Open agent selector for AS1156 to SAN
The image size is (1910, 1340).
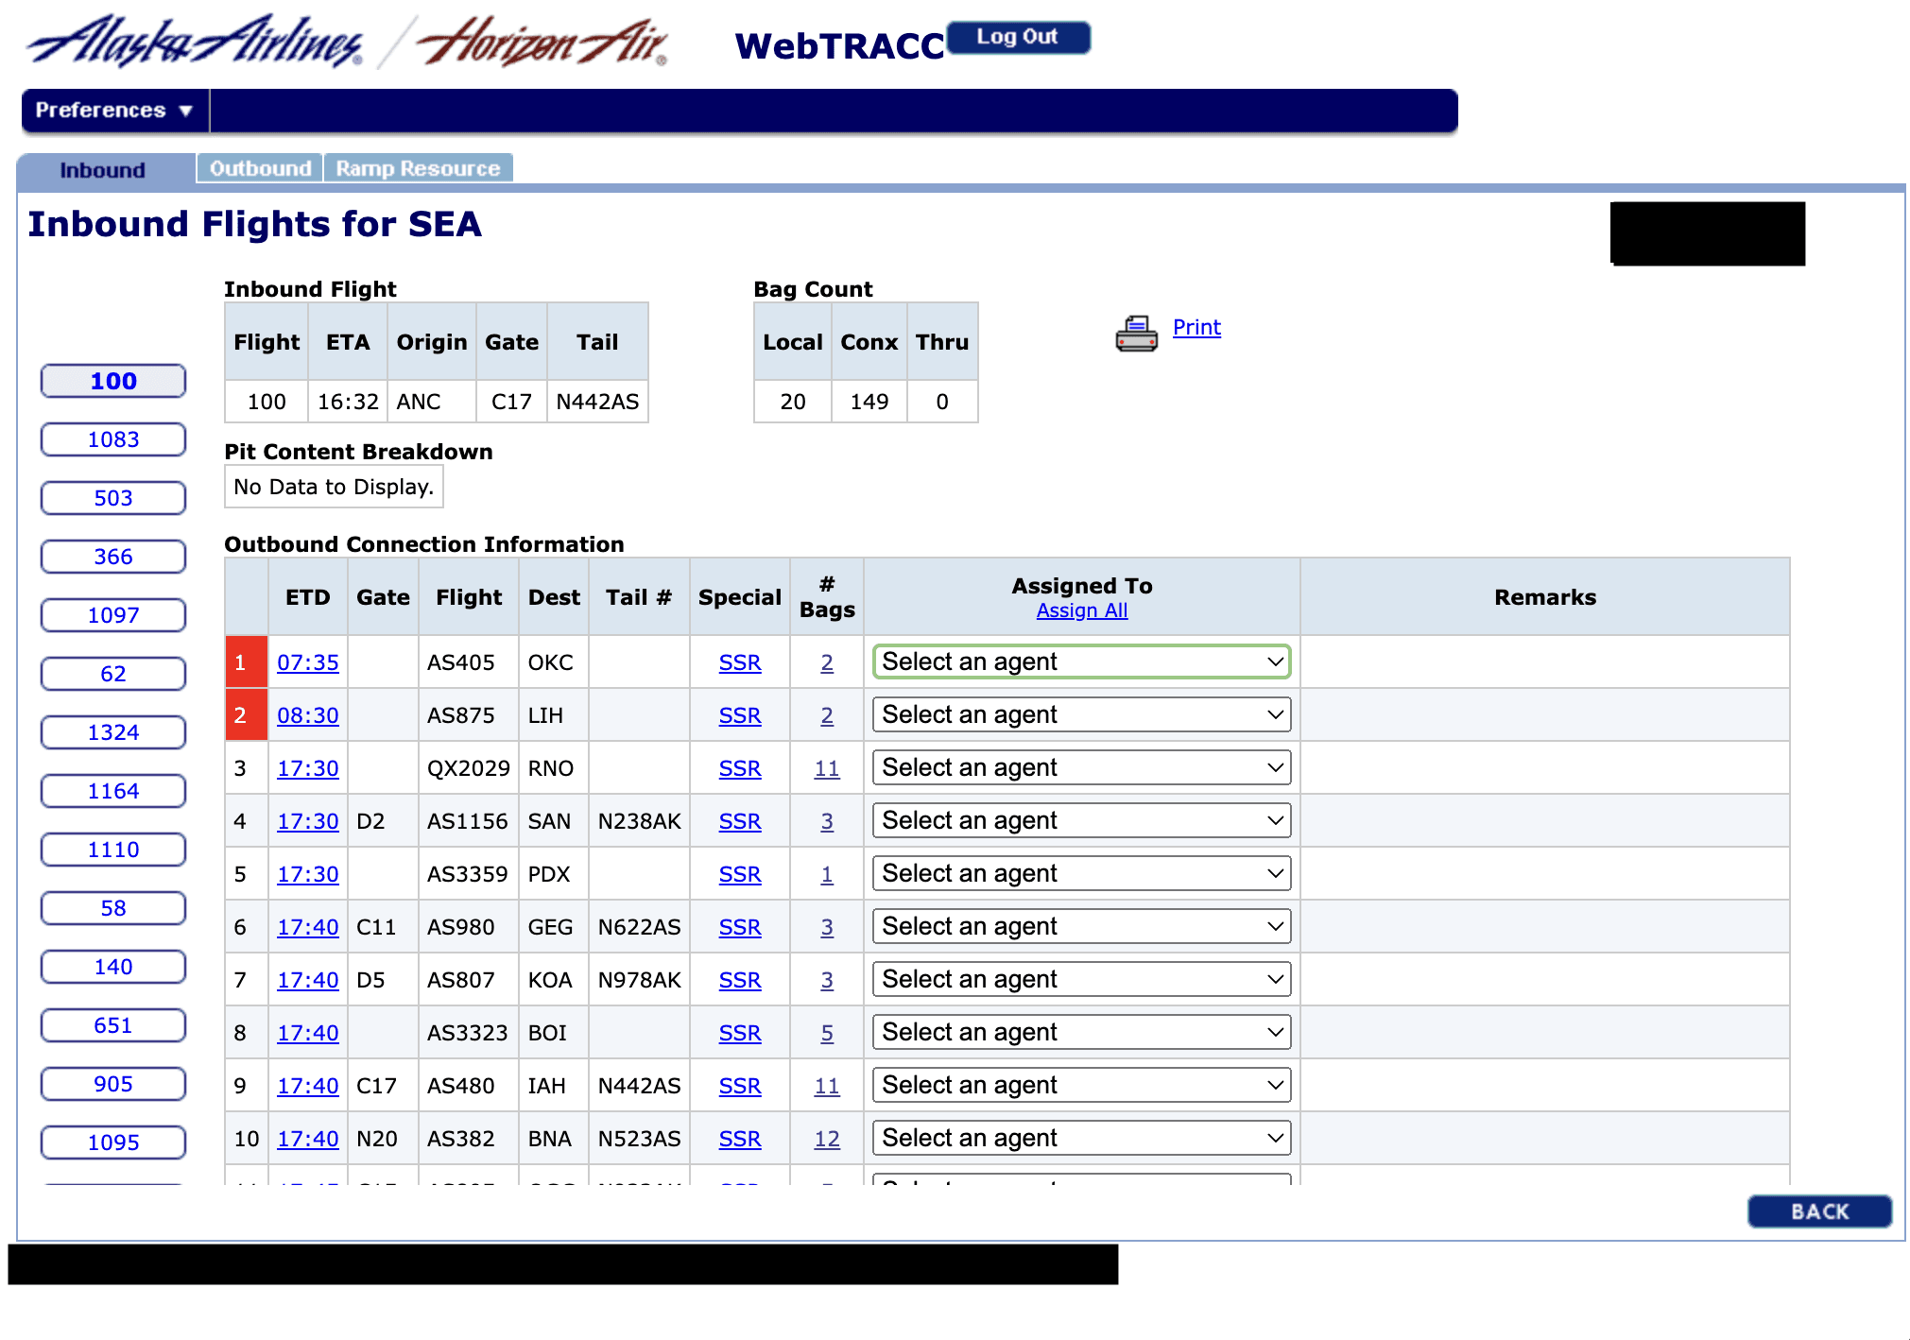1080,821
